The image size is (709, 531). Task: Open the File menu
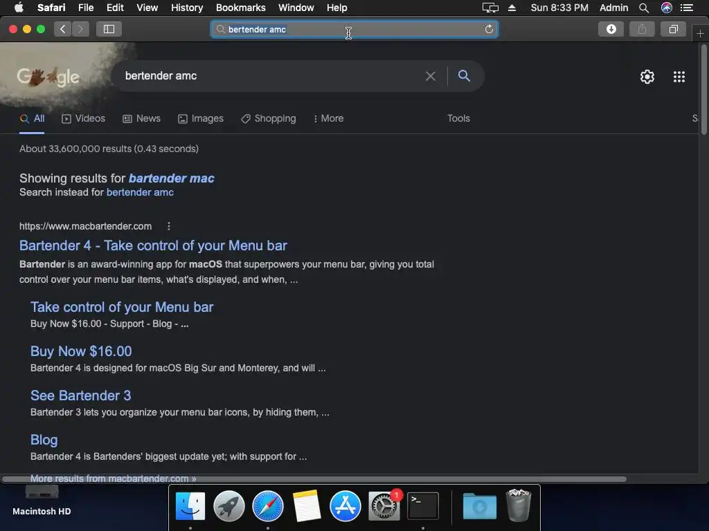(x=85, y=8)
